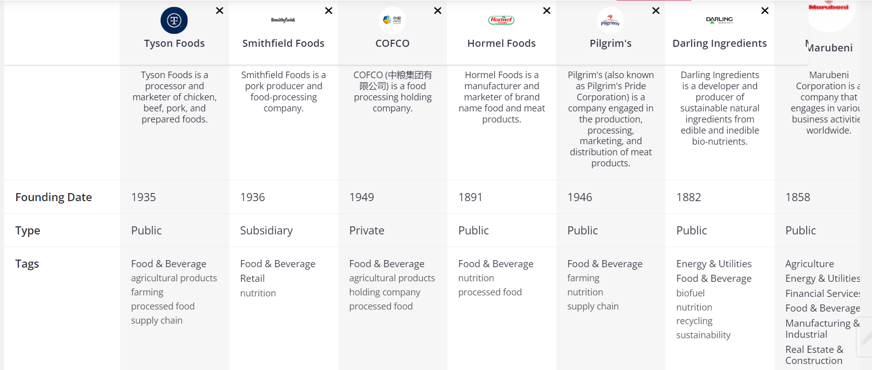Click the Smithfield logo image
Screen dimensions: 872x370
click(283, 20)
